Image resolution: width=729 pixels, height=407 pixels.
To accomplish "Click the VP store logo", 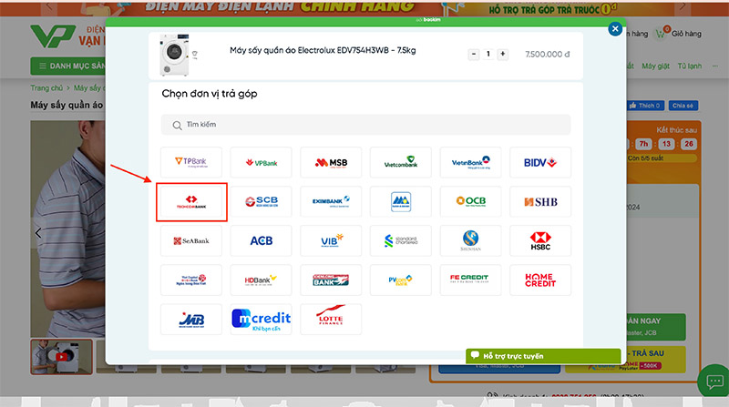I will (x=53, y=36).
